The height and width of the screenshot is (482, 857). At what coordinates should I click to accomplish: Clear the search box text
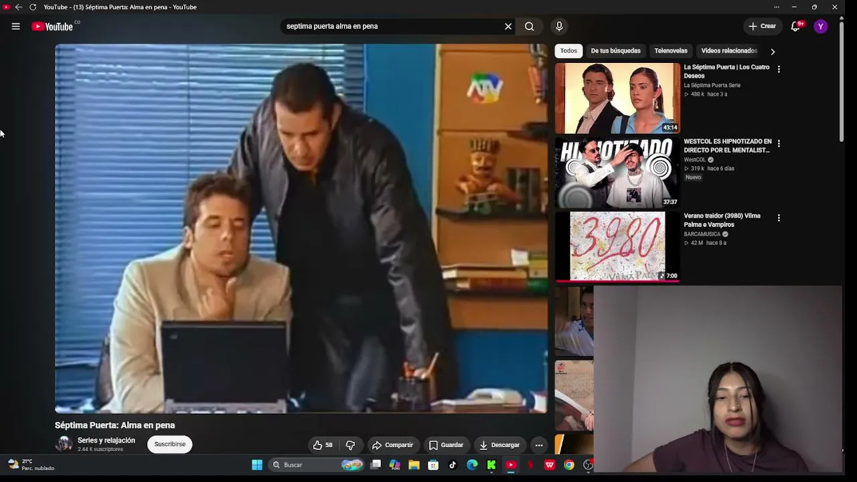click(x=508, y=26)
